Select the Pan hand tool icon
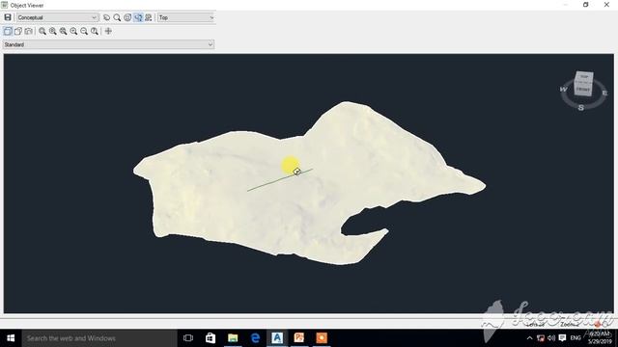Screen dimensions: 618x347 point(107,17)
